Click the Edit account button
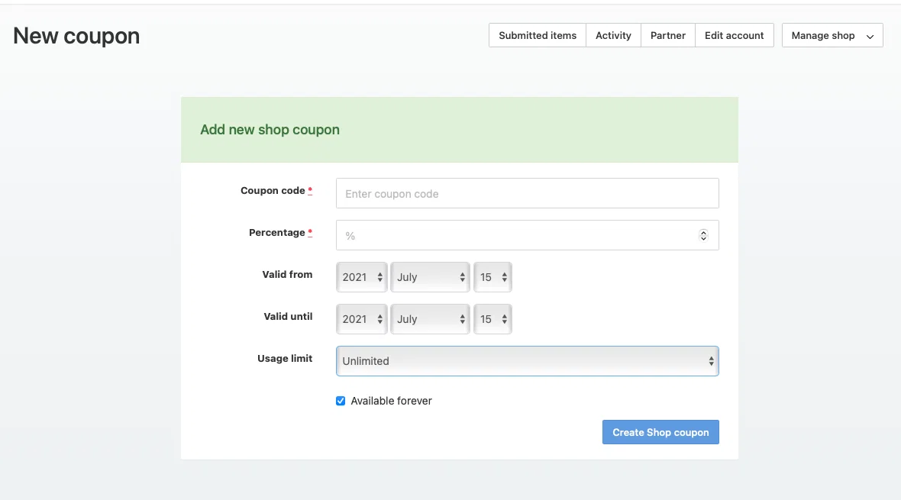 click(x=734, y=36)
